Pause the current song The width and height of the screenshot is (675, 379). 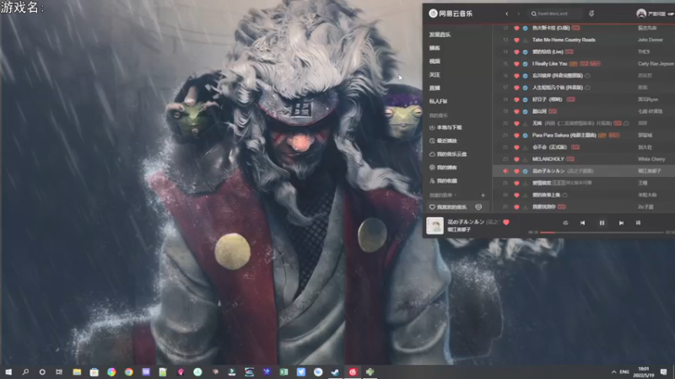(602, 222)
